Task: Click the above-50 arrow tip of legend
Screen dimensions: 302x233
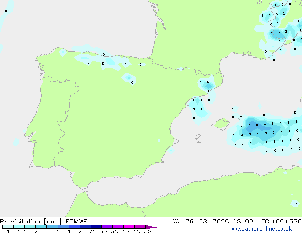Action: pos(151,227)
